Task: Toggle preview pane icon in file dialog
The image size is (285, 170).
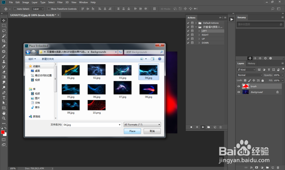Action: click(x=152, y=59)
